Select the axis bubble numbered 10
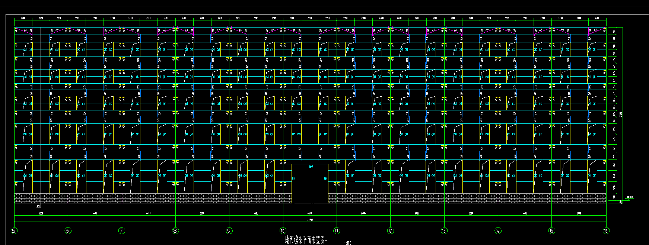Screen dimensions: 649x245 (x=283, y=231)
